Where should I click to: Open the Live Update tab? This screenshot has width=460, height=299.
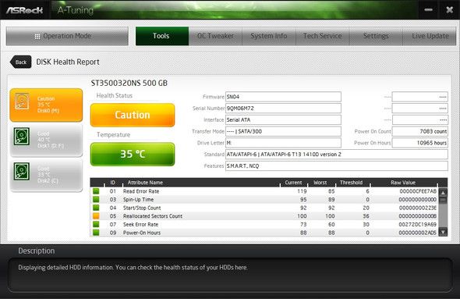(430, 36)
